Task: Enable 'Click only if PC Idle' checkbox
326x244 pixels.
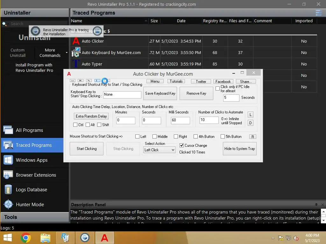Action: pos(217,88)
